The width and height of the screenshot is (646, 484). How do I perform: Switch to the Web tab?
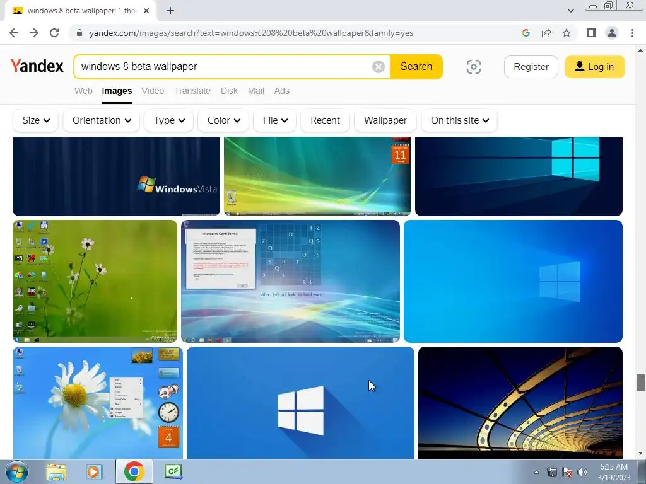pos(83,91)
